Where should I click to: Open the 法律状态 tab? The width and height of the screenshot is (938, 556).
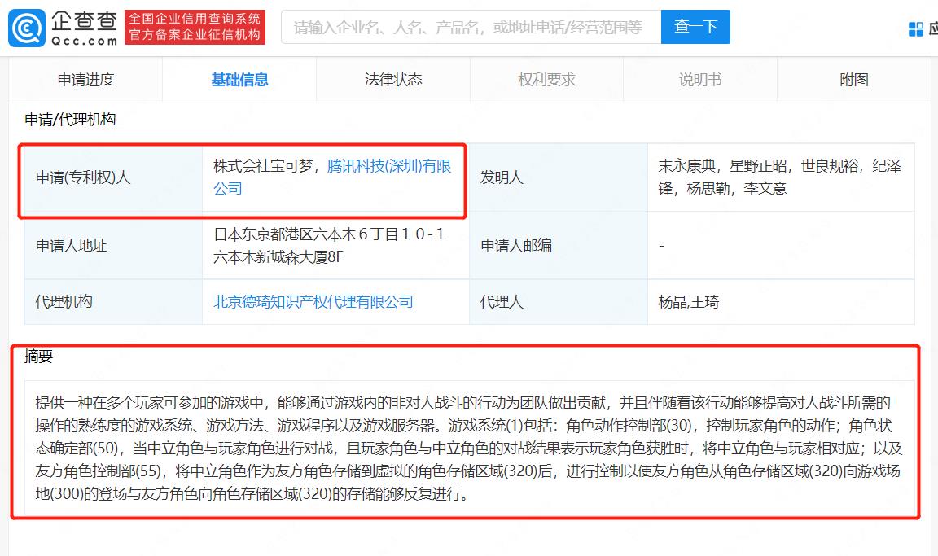click(392, 79)
